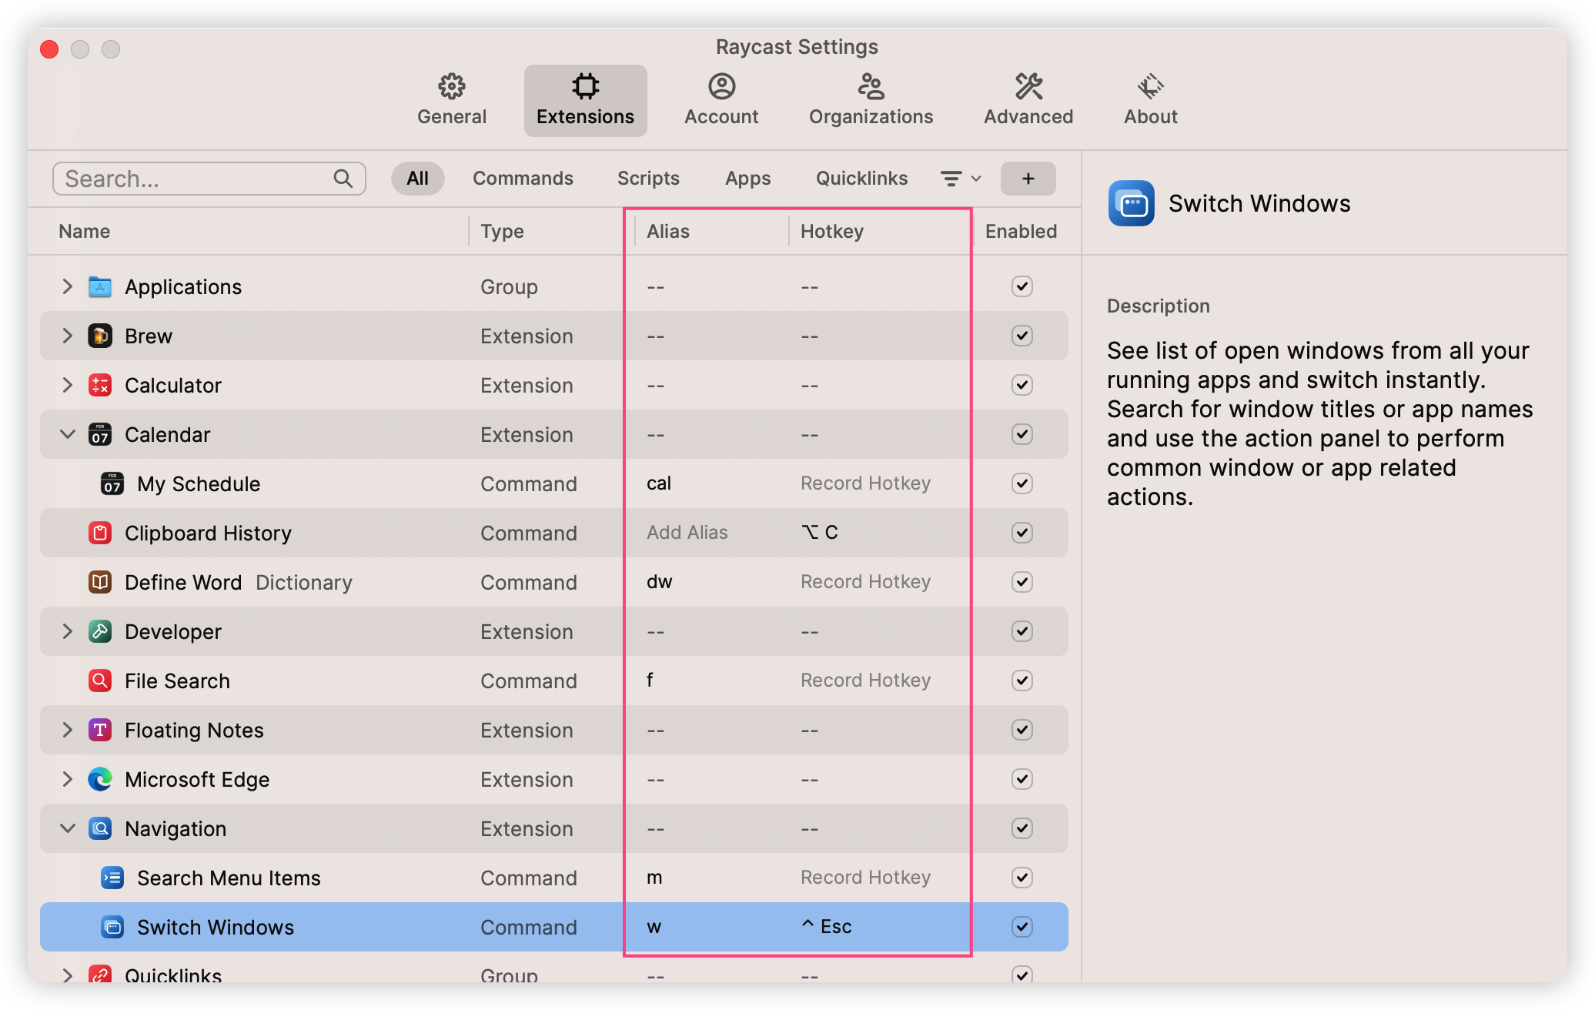Switch to the Account tab
The width and height of the screenshot is (1595, 1010).
point(721,100)
